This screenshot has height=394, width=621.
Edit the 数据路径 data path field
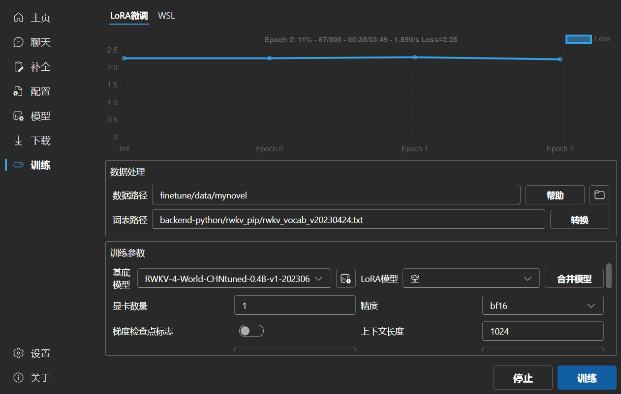(336, 195)
